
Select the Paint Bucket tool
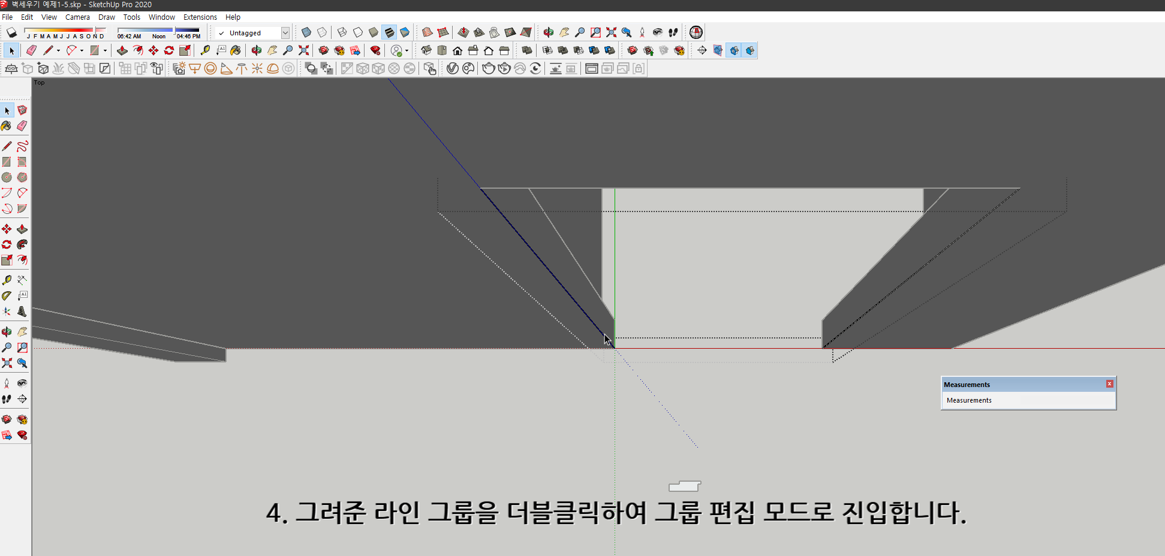(x=235, y=50)
